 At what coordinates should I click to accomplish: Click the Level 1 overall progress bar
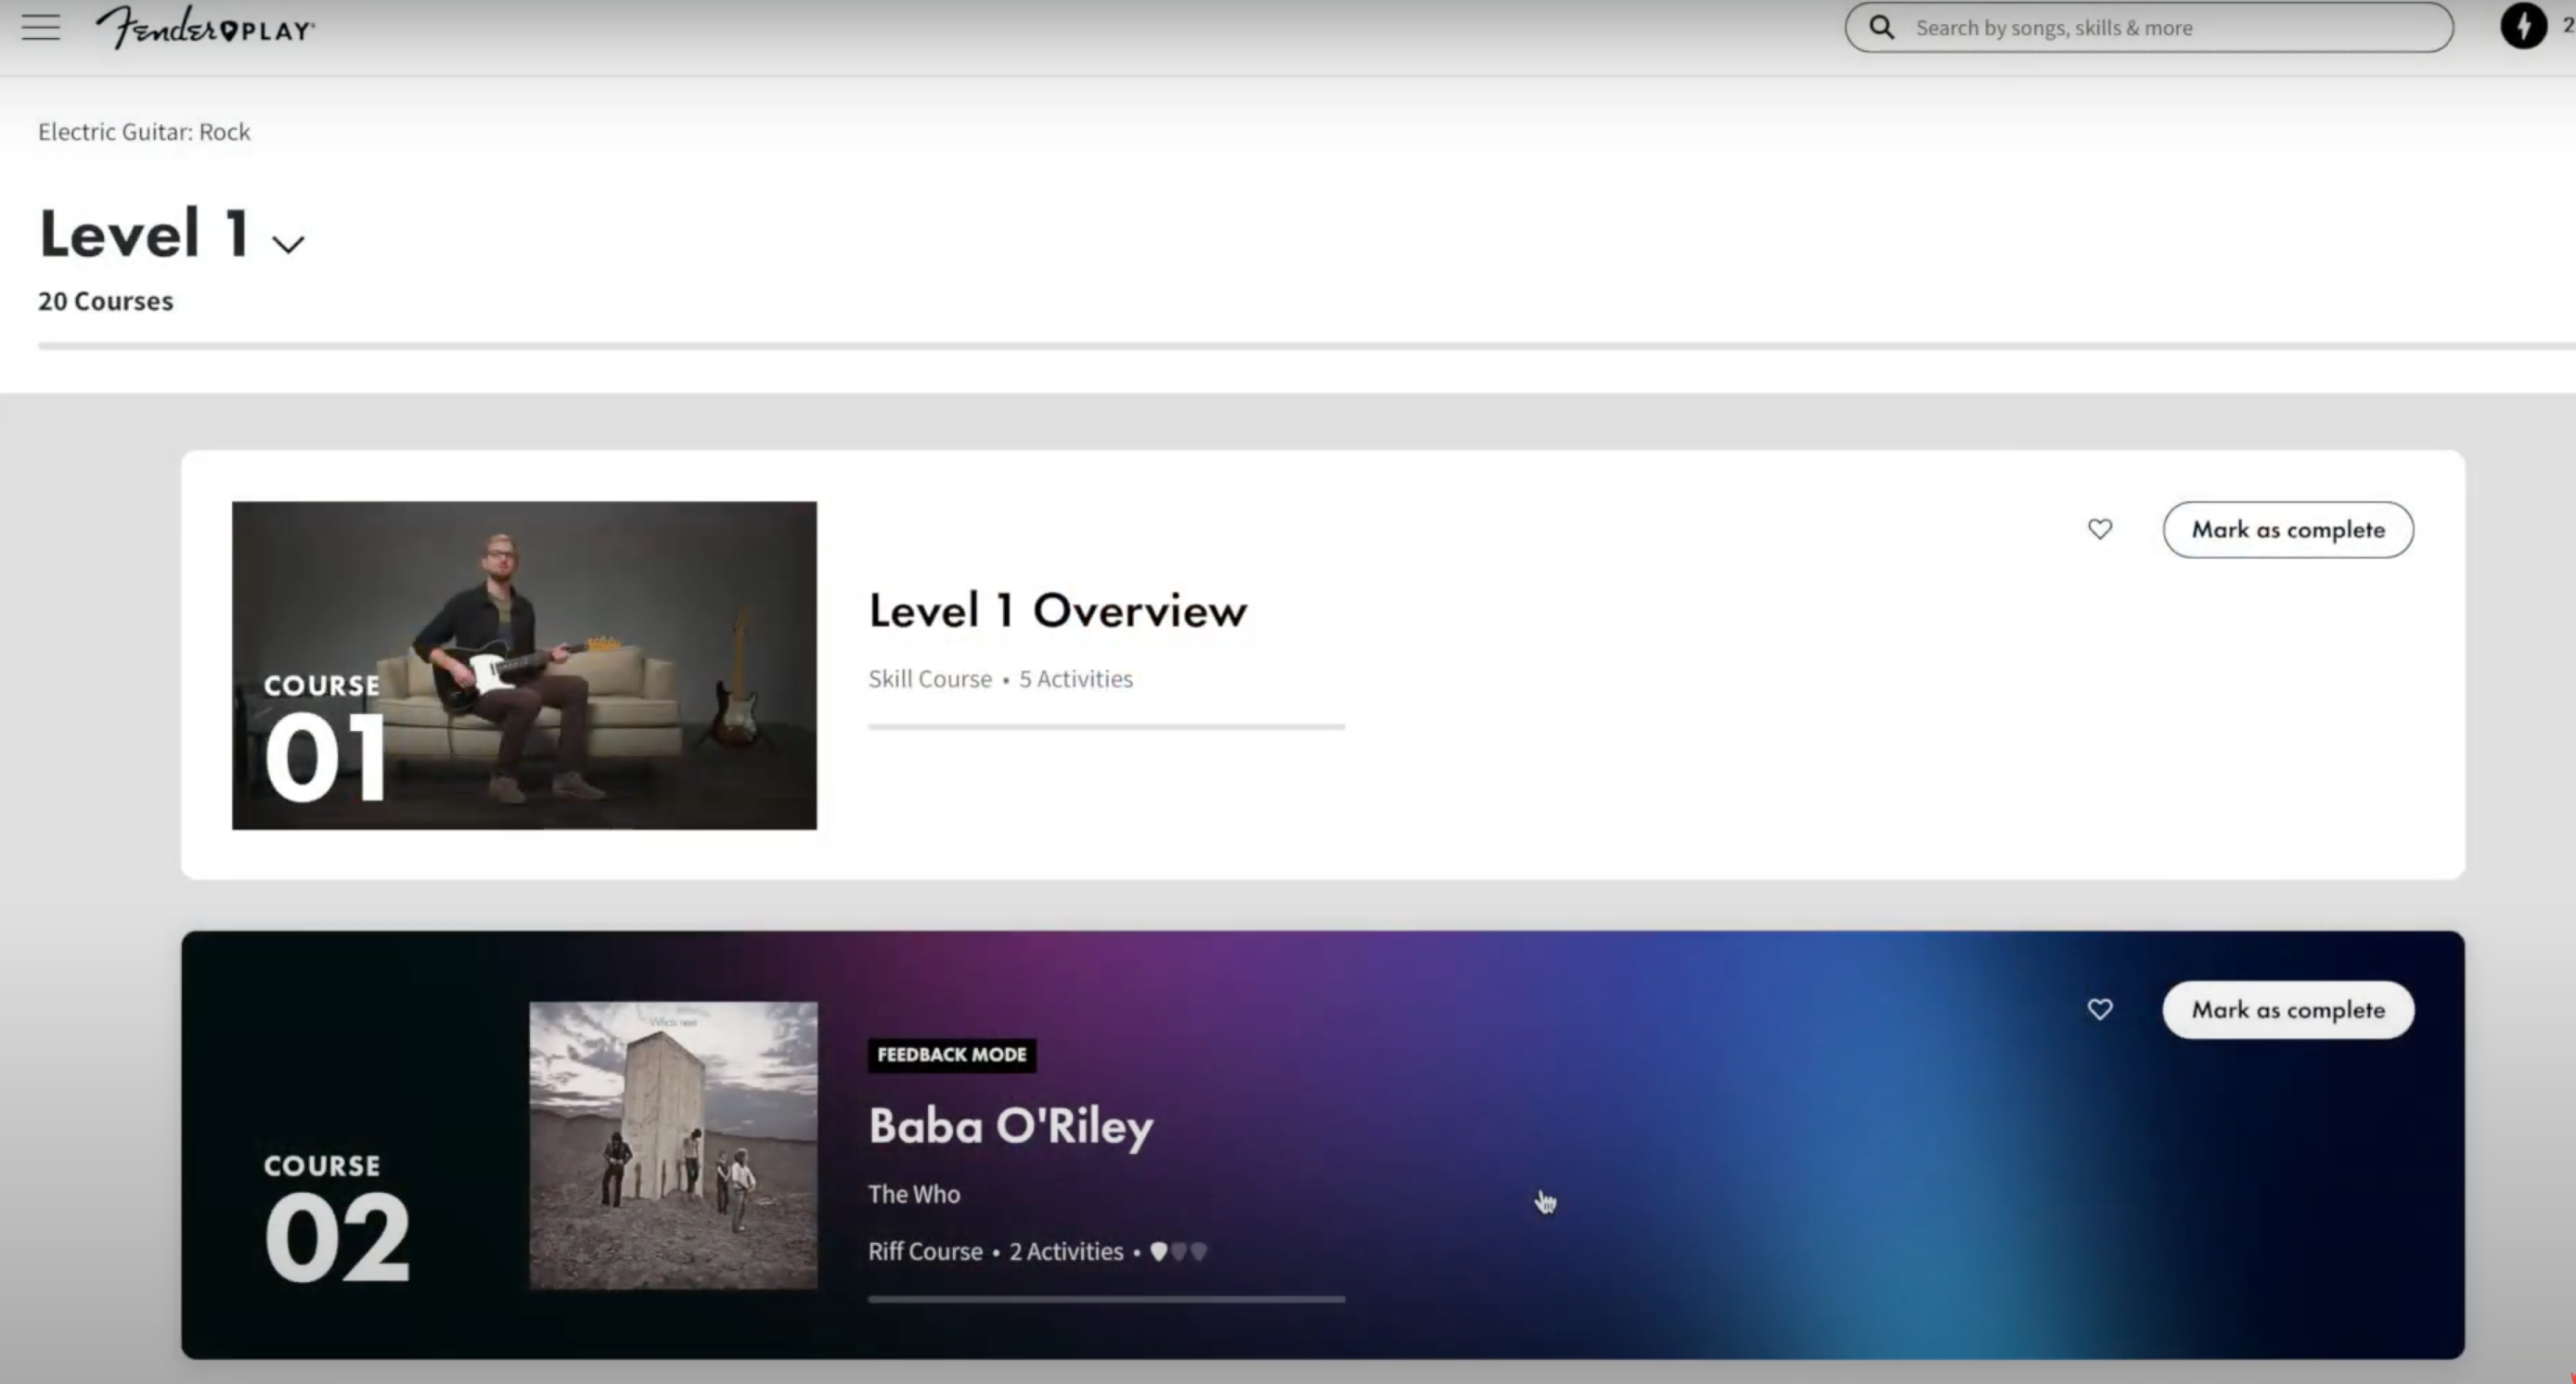click(1306, 347)
